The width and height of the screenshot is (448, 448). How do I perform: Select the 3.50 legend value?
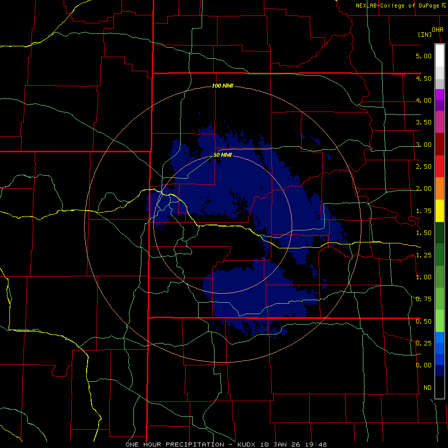424,122
